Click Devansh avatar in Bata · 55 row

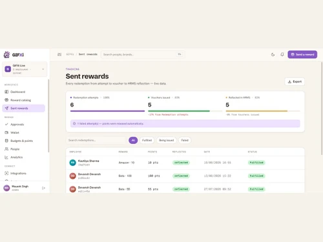[72, 189]
